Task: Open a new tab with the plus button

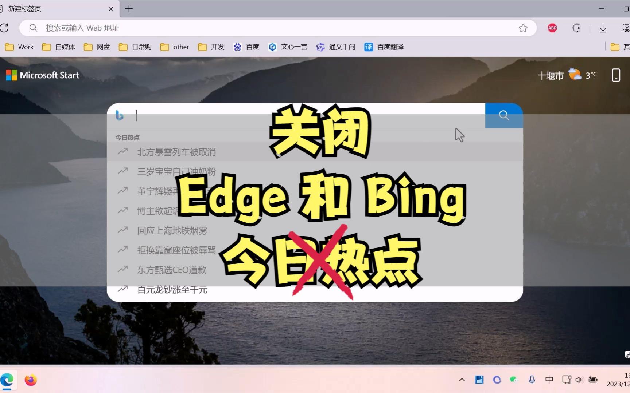Action: tap(129, 9)
